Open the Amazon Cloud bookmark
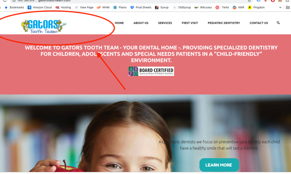This screenshot has height=174, width=291. 40,8
